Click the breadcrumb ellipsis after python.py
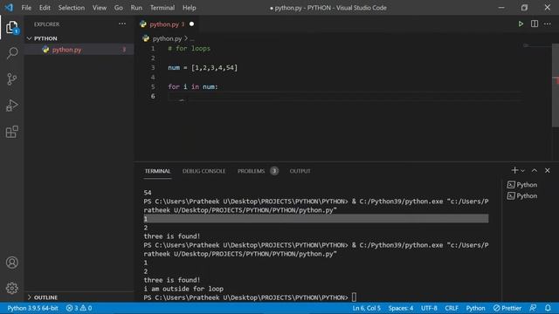 [x=192, y=38]
